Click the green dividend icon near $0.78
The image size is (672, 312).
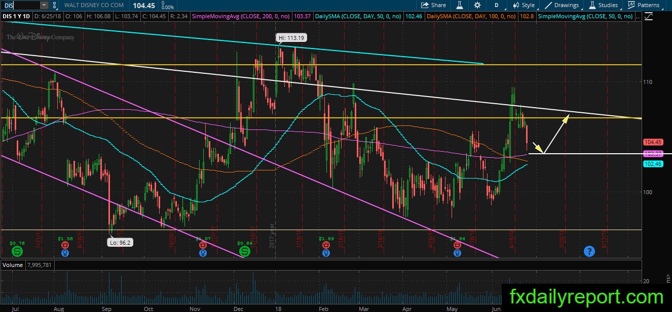[17, 251]
